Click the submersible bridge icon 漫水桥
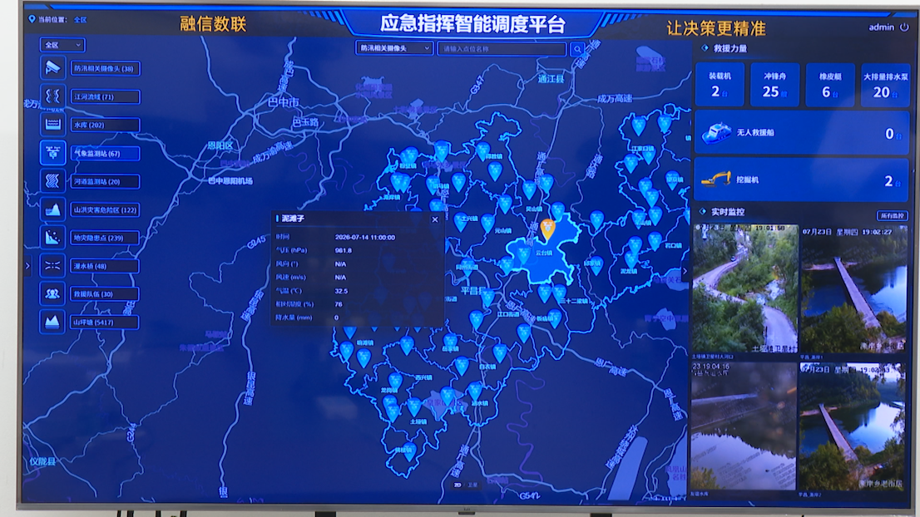 click(x=52, y=265)
